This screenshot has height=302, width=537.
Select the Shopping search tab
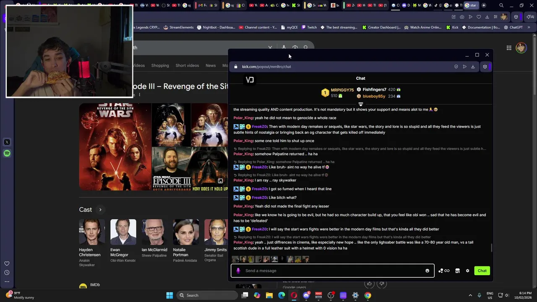[160, 65]
